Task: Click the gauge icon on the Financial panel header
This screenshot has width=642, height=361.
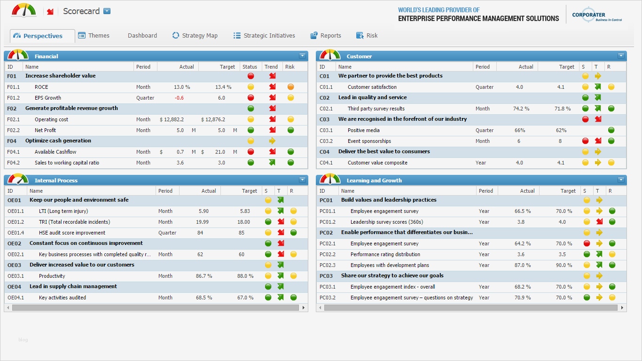Action: coord(17,55)
